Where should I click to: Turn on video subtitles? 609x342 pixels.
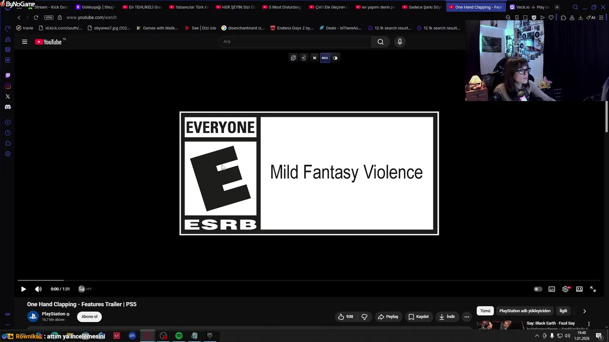[x=552, y=289]
